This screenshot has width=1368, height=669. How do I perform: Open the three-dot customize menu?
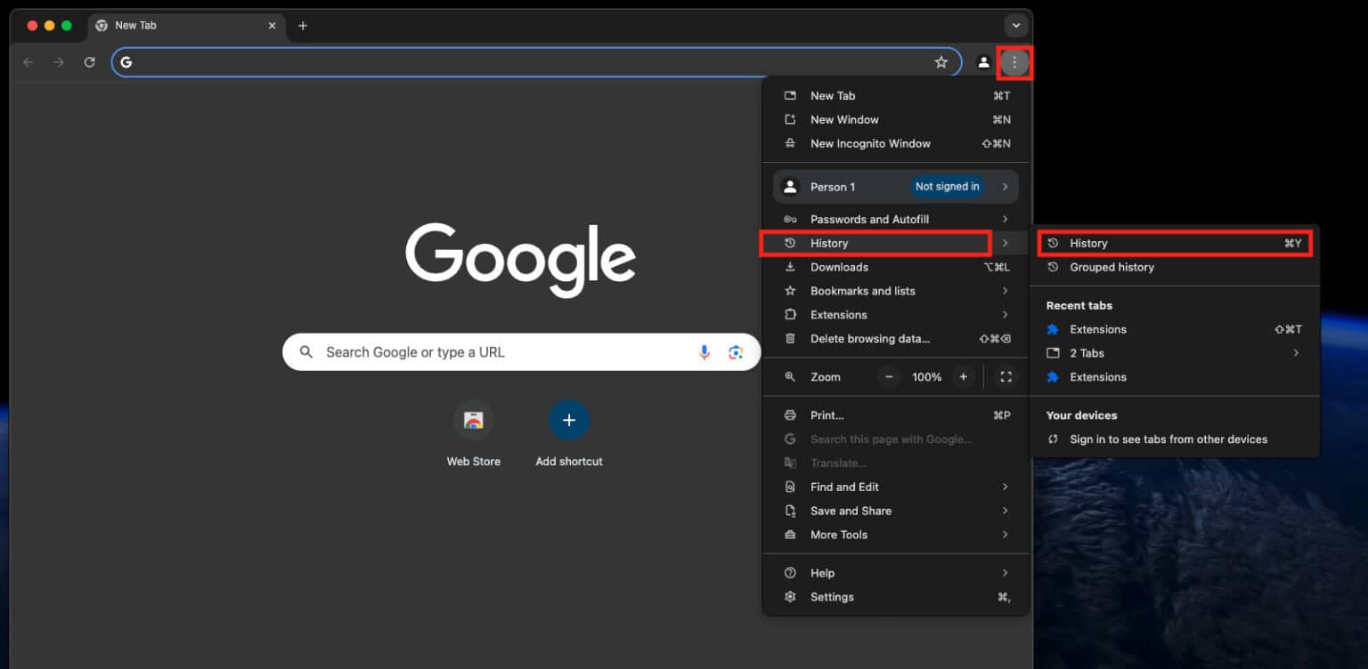pos(1015,62)
